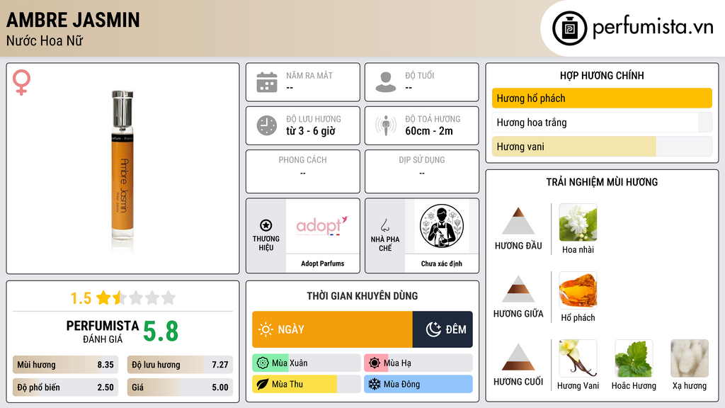The width and height of the screenshot is (725, 408).
Task: Click the adopt brand logo
Action: pyautogui.click(x=322, y=226)
